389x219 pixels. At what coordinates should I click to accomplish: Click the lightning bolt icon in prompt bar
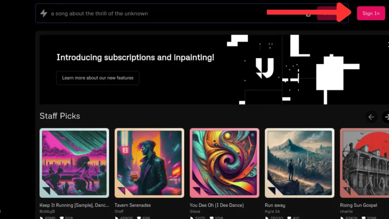[x=44, y=13]
